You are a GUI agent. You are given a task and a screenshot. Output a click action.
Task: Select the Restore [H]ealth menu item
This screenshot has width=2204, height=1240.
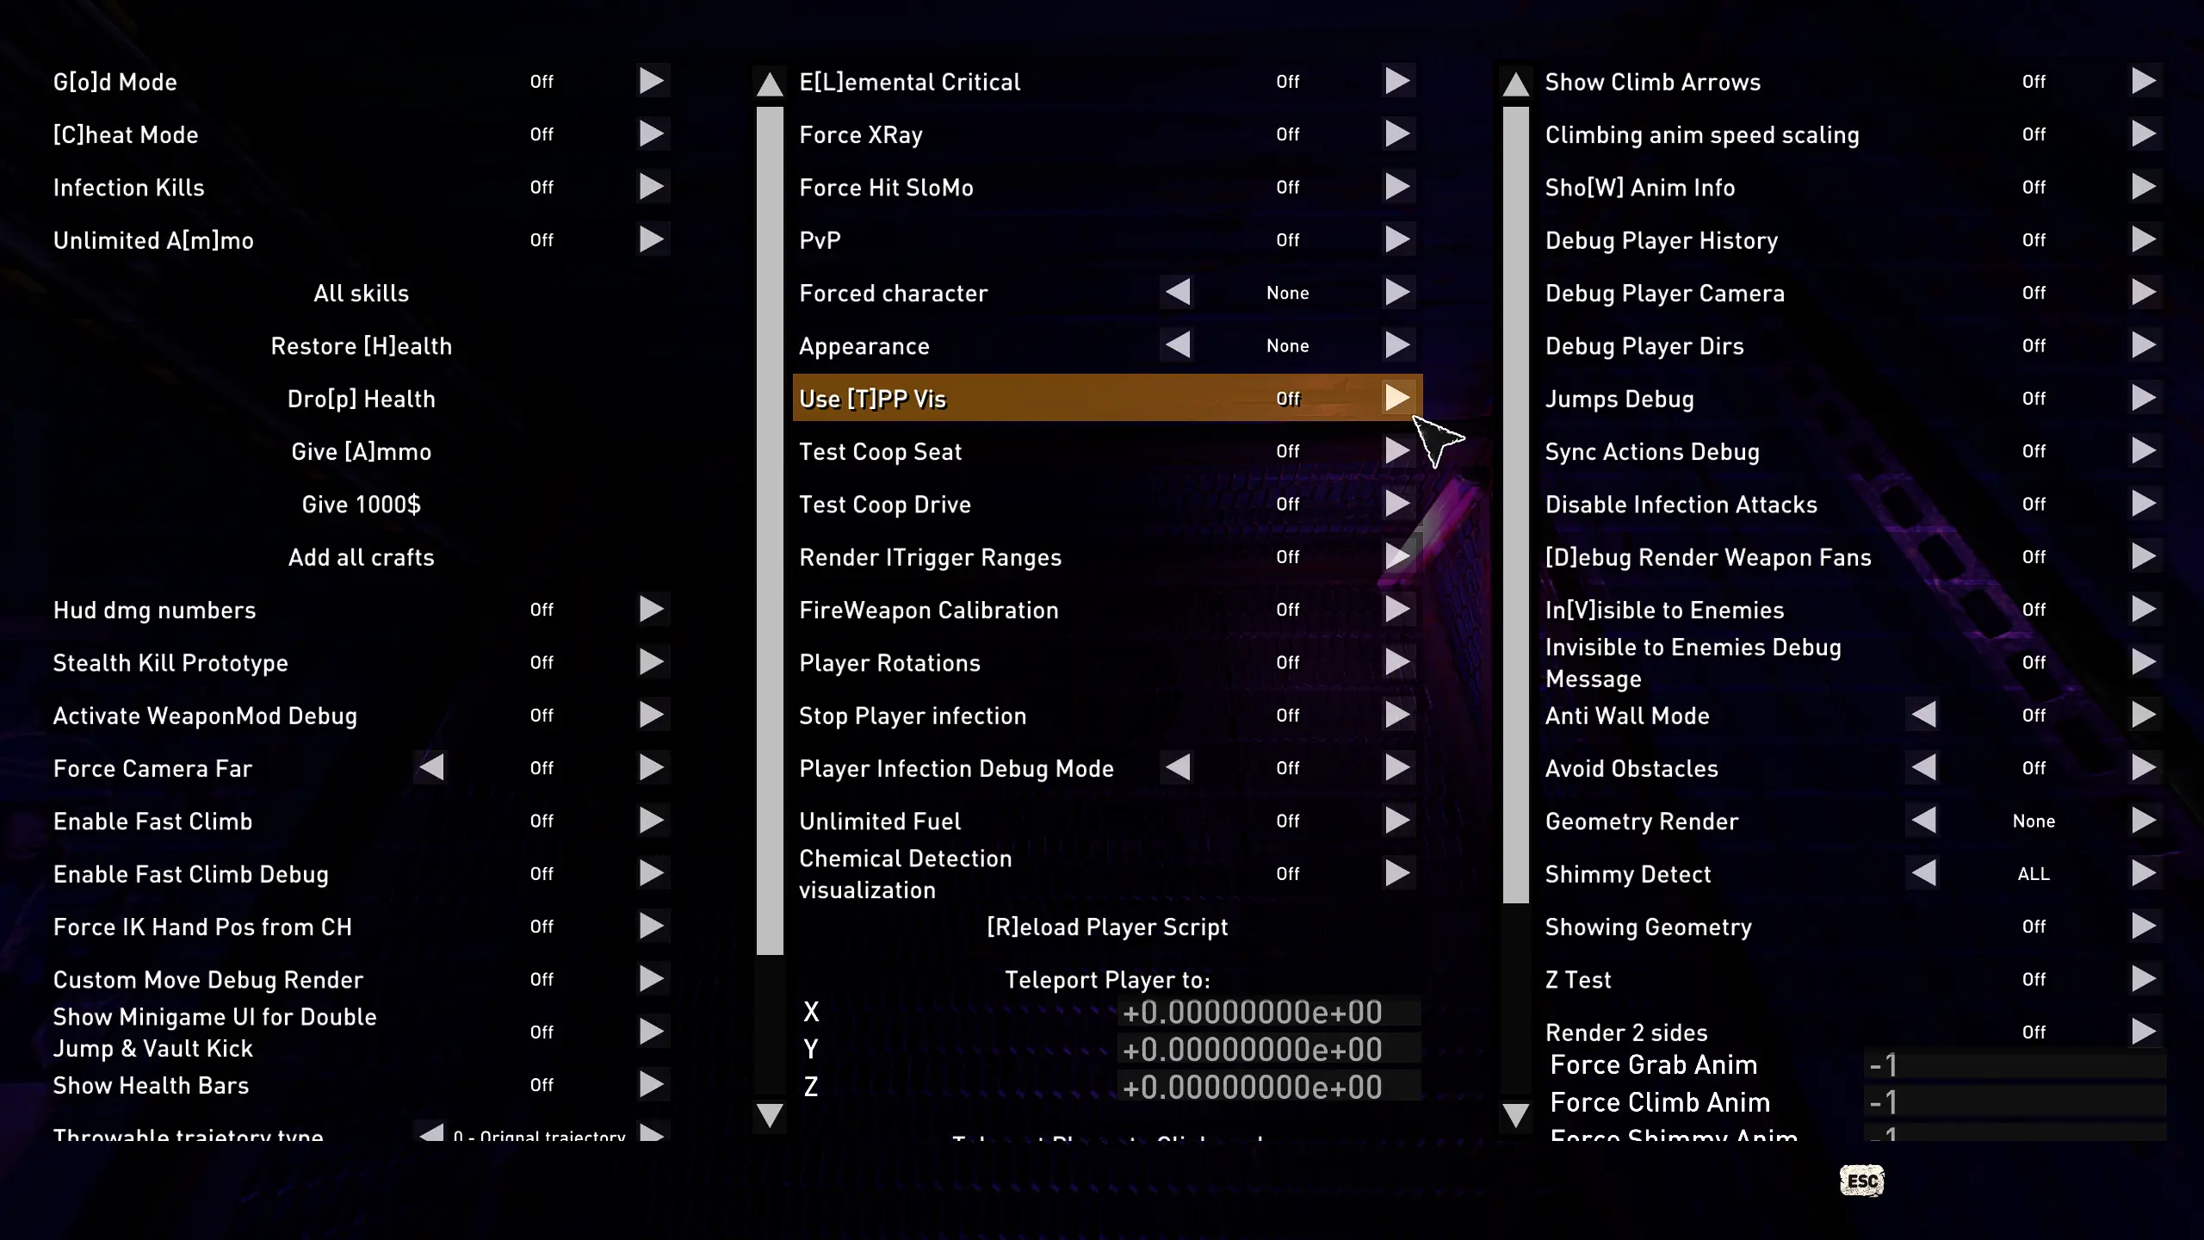click(x=360, y=345)
